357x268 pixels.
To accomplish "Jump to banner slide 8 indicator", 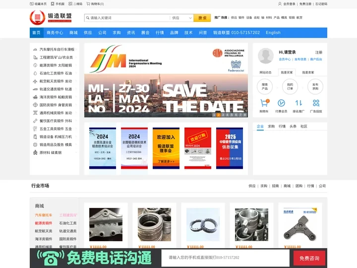I will (245, 115).
